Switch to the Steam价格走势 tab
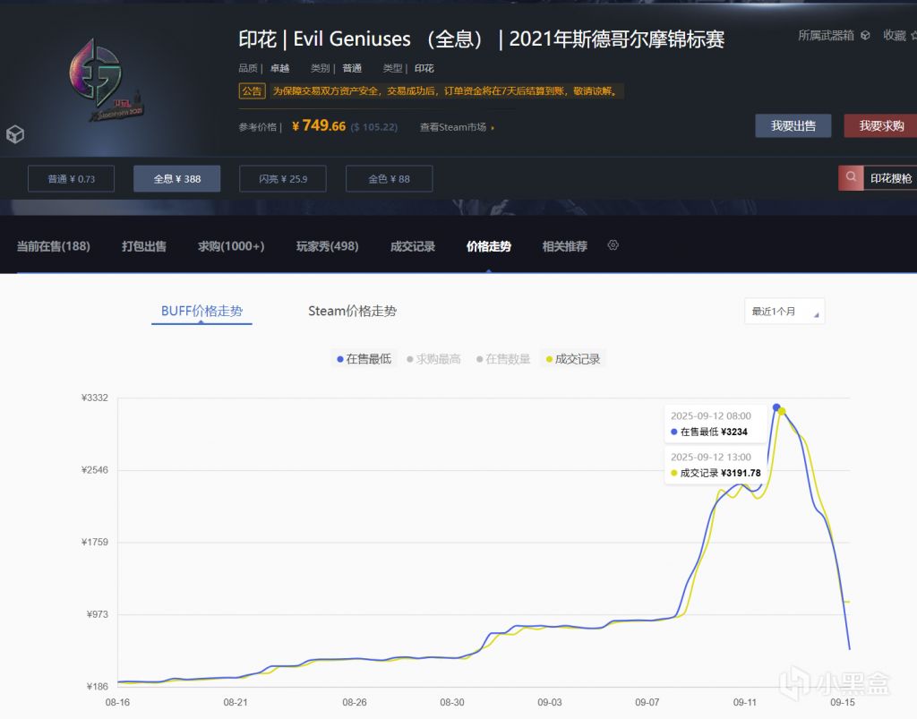The width and height of the screenshot is (917, 719). [353, 311]
